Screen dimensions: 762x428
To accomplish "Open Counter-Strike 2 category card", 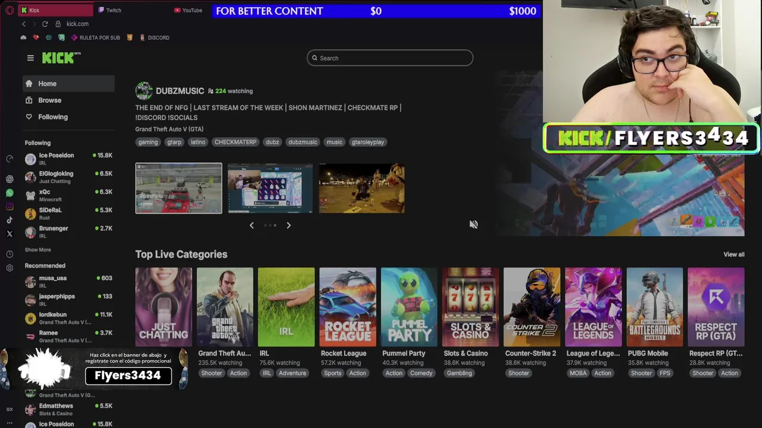I will pyautogui.click(x=532, y=307).
